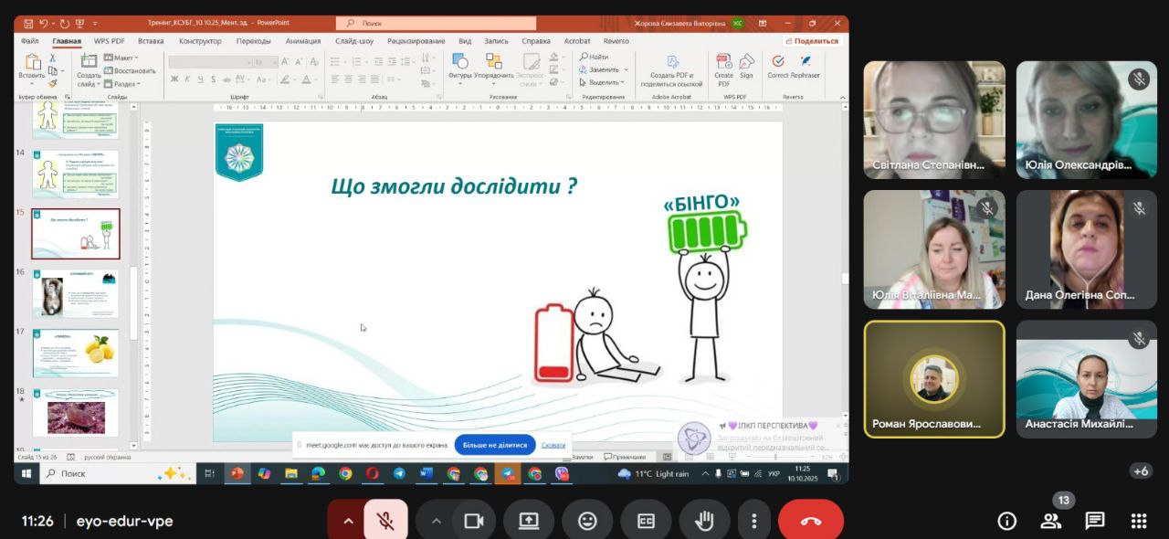Show the participants list icon

[x=1050, y=521]
